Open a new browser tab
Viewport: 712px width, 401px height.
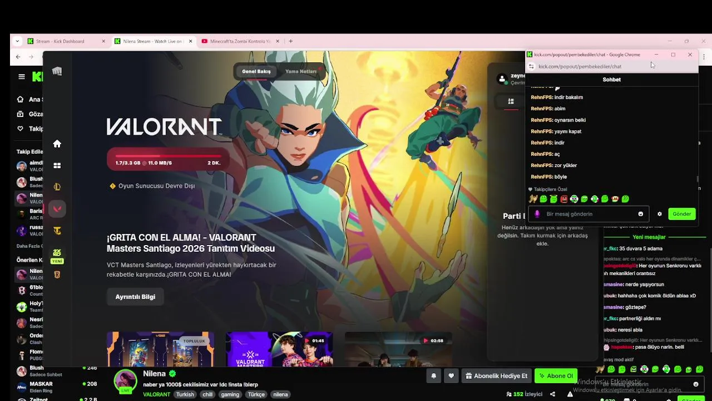pyautogui.click(x=290, y=41)
